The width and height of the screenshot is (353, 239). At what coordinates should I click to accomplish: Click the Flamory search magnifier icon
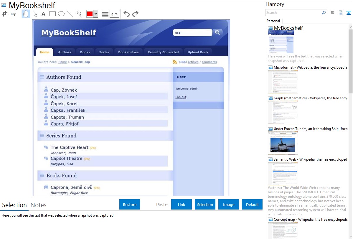click(324, 13)
